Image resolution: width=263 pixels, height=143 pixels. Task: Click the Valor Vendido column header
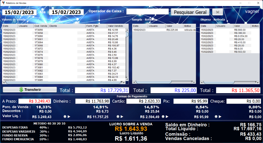coord(116,26)
